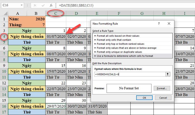This screenshot has width=195, height=115.
Task: Click OK in the formatting dialog
Action: [144, 97]
